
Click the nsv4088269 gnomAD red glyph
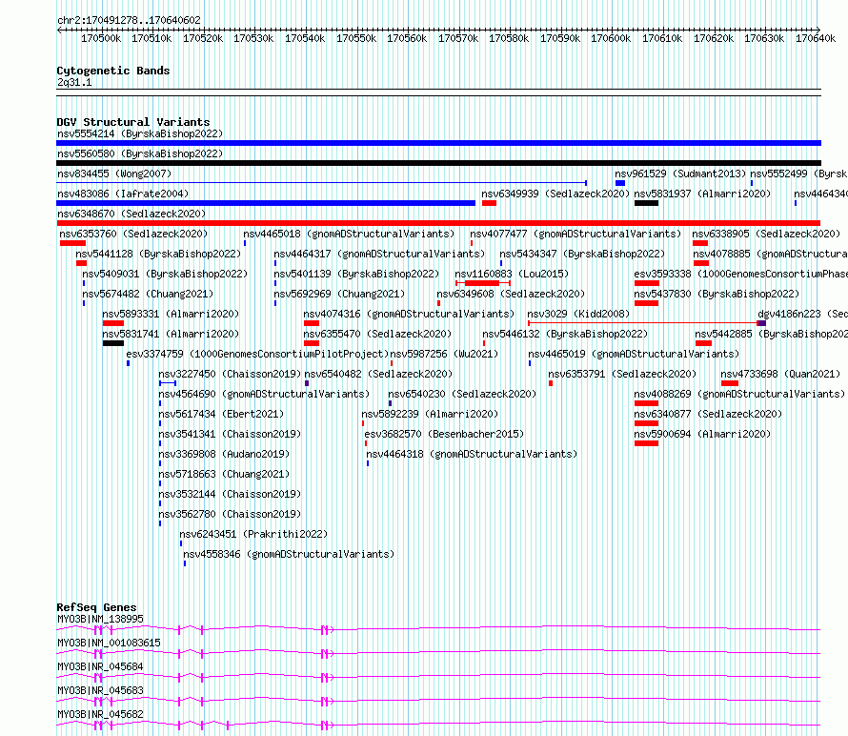[646, 403]
